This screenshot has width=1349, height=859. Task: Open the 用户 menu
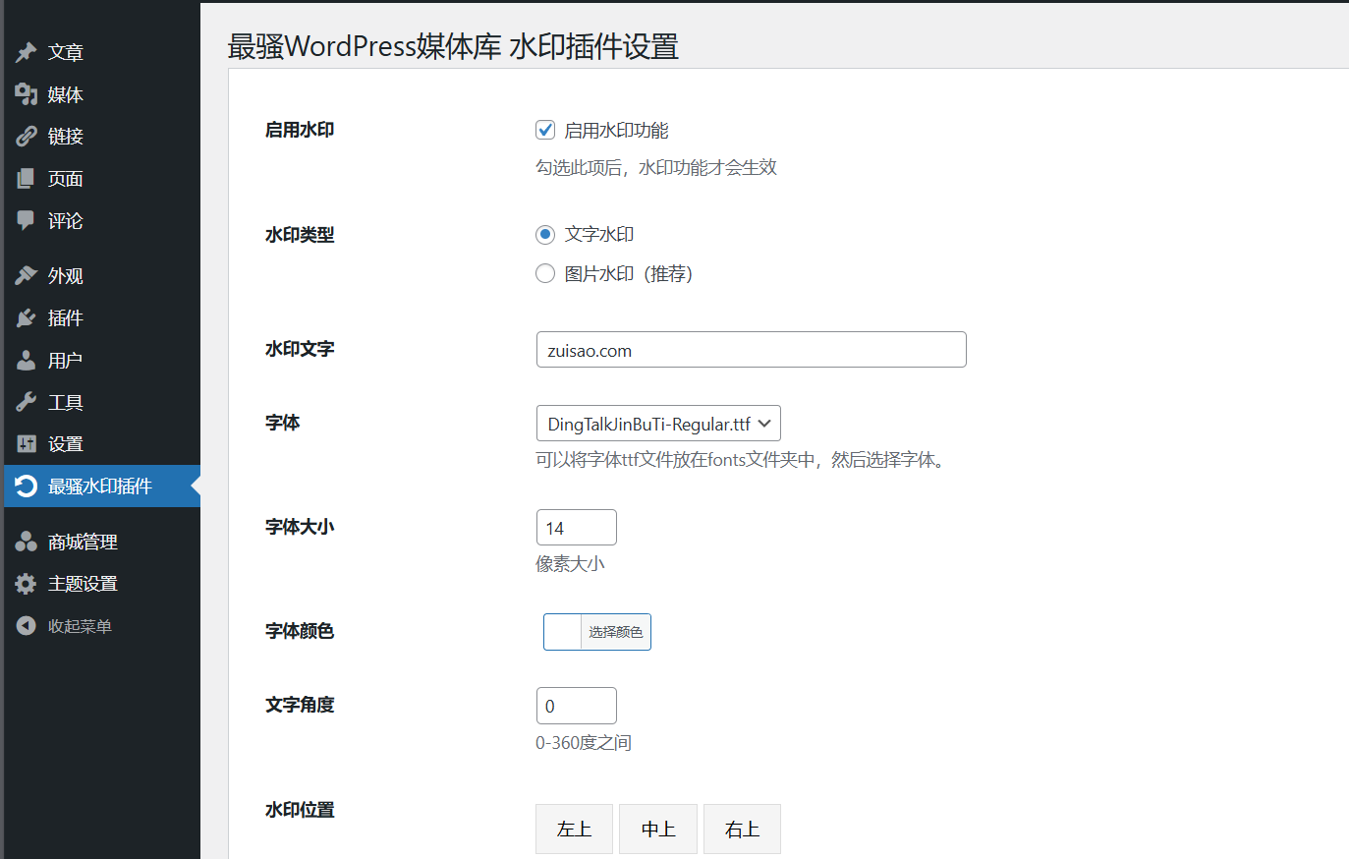(102, 361)
